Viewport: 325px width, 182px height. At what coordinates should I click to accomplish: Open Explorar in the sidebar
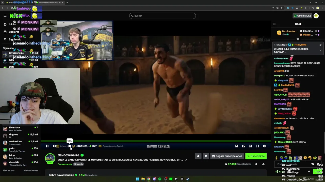click(11, 32)
